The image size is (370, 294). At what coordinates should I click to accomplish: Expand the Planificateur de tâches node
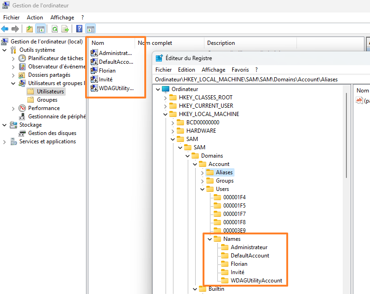point(12,58)
